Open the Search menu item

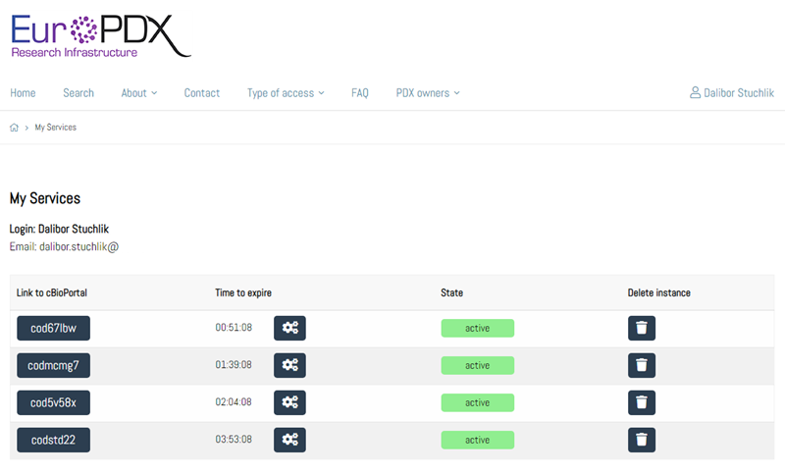pos(78,93)
